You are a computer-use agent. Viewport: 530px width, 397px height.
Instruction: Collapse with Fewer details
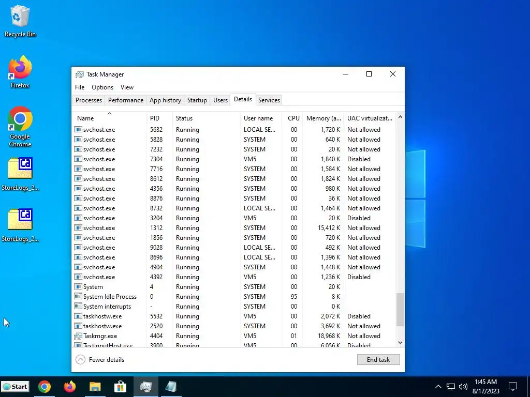coord(100,360)
